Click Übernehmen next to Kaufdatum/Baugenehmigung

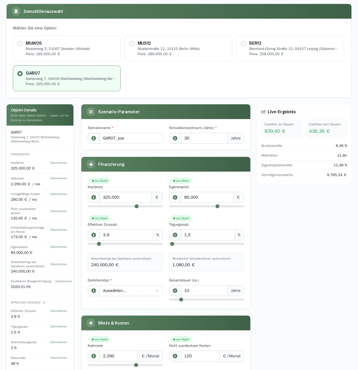64,281
